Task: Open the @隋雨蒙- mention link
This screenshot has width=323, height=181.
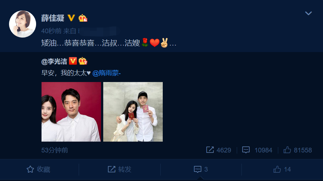Action: click(106, 73)
